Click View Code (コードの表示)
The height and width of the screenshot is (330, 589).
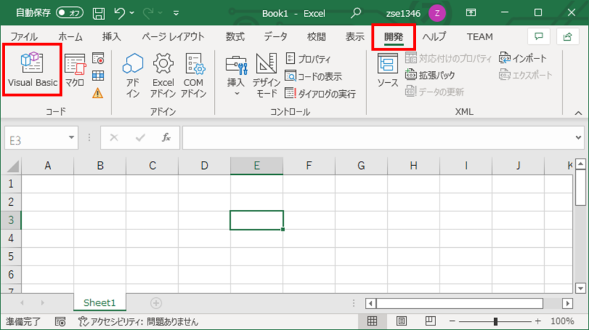[314, 76]
